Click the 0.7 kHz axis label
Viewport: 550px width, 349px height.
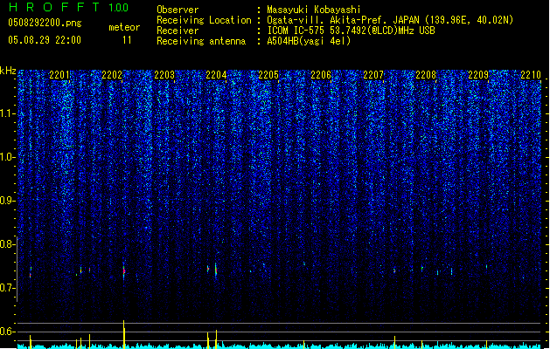point(6,288)
